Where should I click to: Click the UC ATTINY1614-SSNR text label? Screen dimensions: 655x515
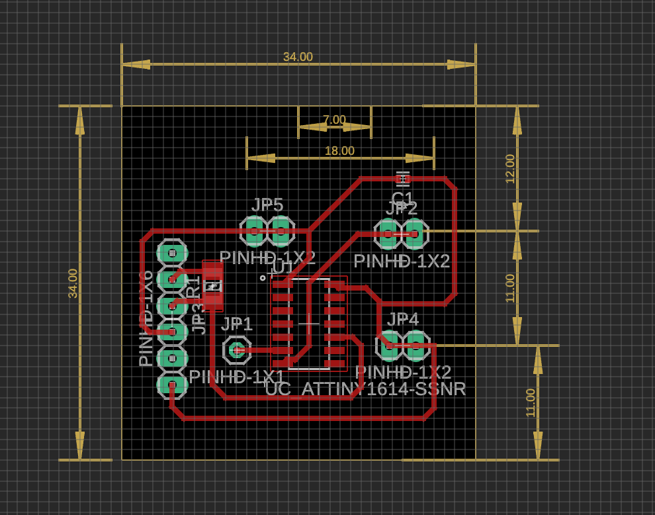point(365,391)
